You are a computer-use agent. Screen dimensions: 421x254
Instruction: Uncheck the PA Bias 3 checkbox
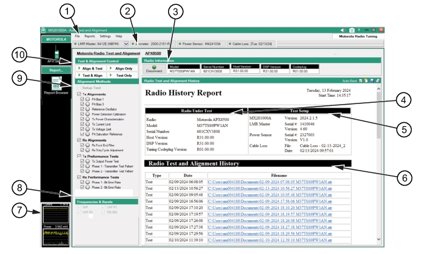82,104
